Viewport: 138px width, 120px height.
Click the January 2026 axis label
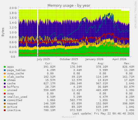point(94,59)
